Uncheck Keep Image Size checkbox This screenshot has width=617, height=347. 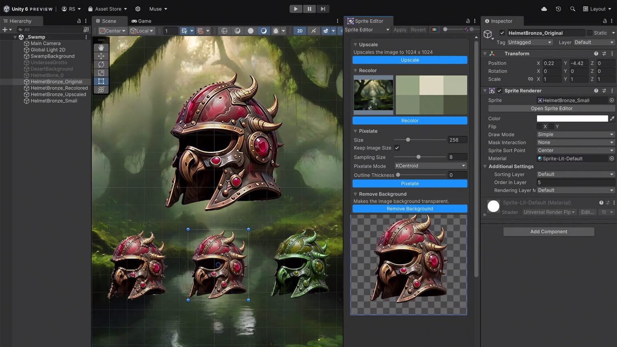coord(397,148)
